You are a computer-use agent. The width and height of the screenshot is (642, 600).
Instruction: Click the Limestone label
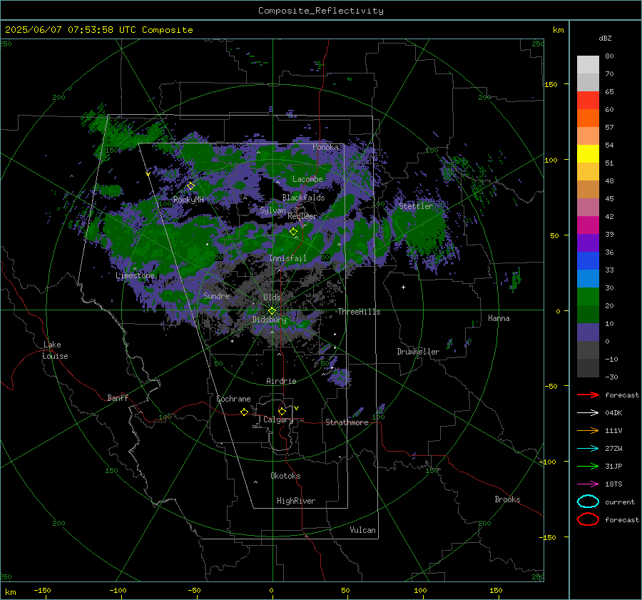[x=135, y=275]
